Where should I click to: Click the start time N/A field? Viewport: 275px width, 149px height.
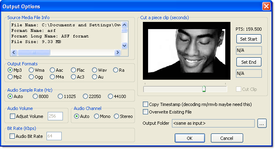pyautogui.click(x=249, y=51)
